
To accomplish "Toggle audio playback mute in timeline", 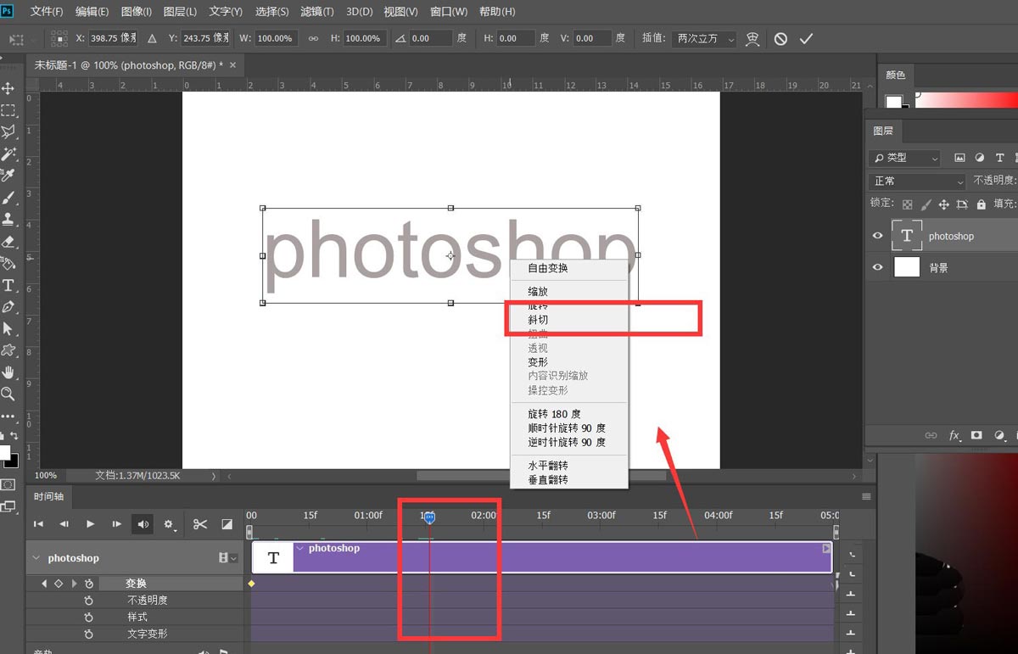I will [143, 524].
